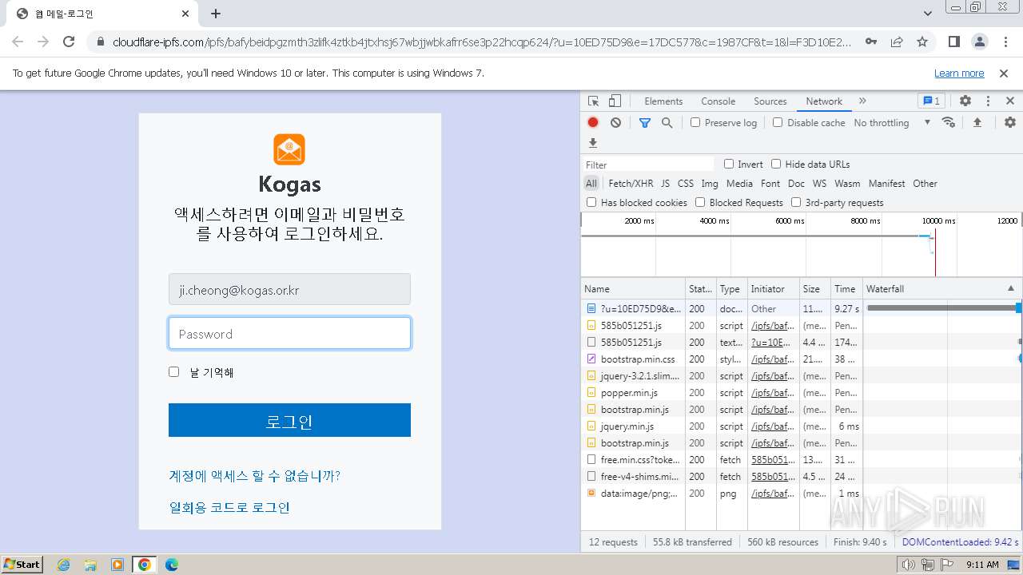
Task: Filter requests by Doc type
Action: pos(796,184)
